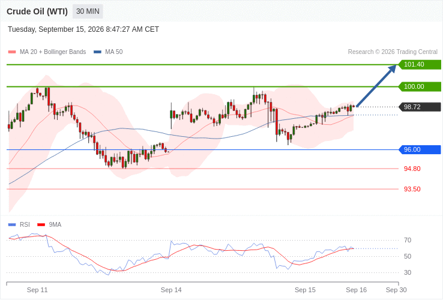The height and width of the screenshot is (300, 443).
Task: Toggle the MA 50 legend entry
Action: click(x=108, y=52)
